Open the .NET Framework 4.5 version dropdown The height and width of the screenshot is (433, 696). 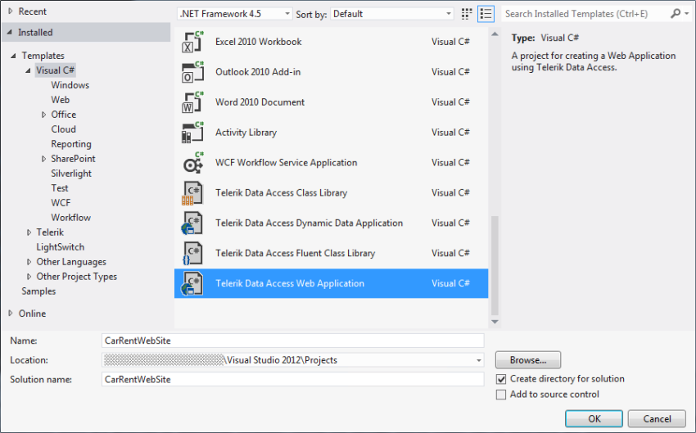click(x=235, y=14)
